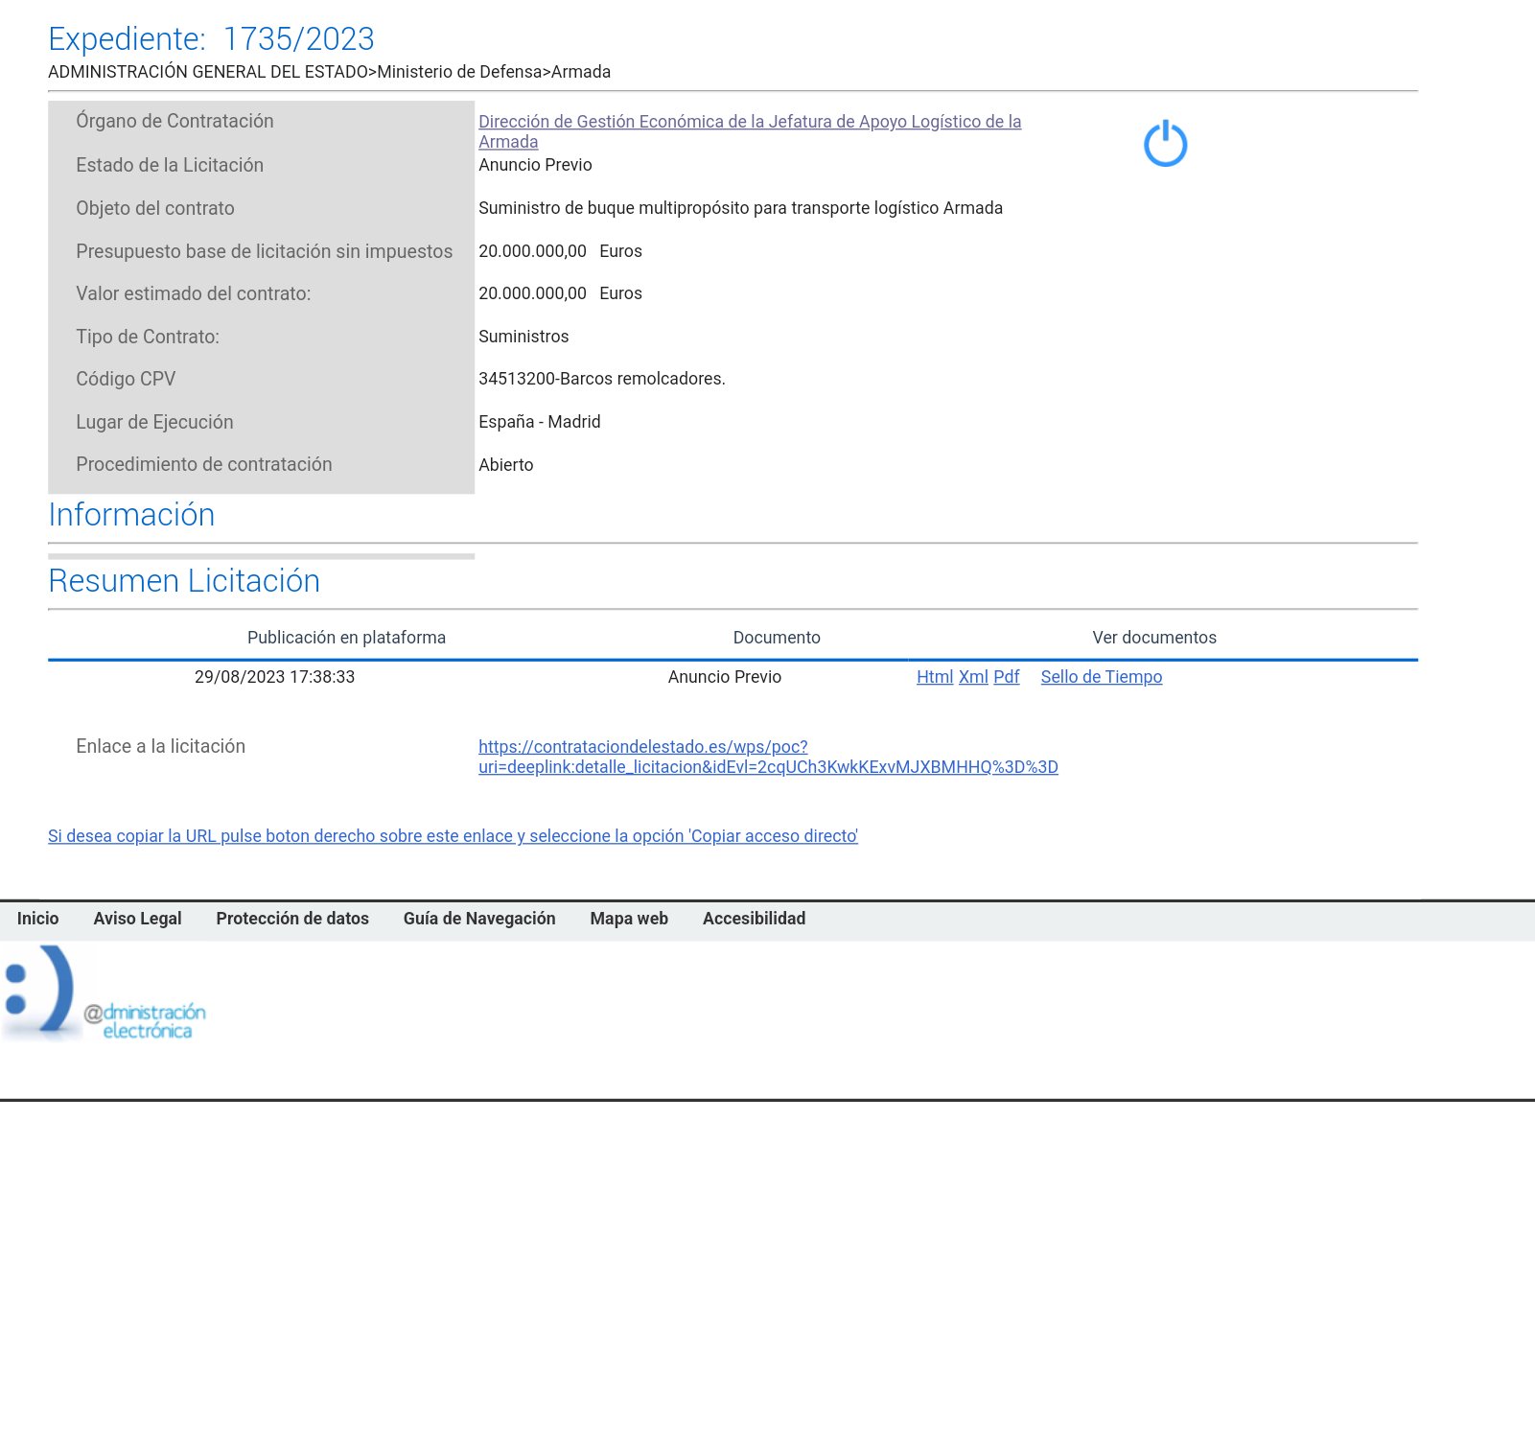Select the 34513200-Barcos remolcadores CPV value

[x=602, y=379]
